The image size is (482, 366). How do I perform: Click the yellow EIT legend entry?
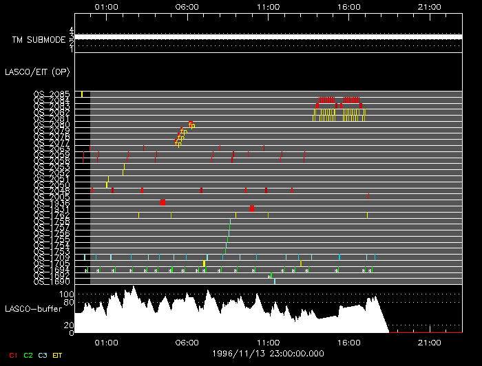point(57,355)
